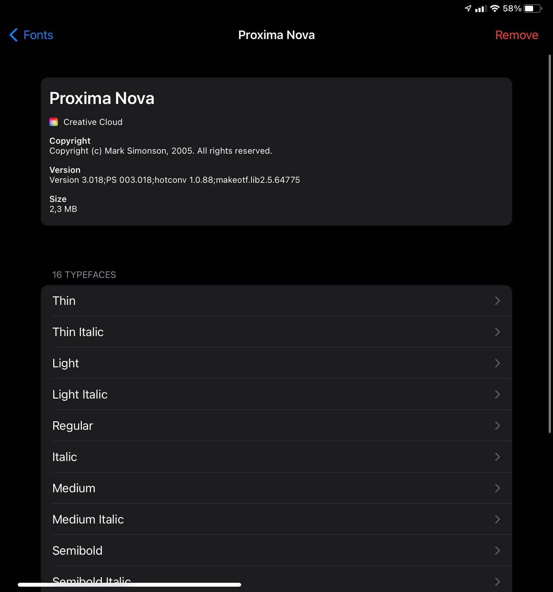Image resolution: width=553 pixels, height=592 pixels.
Task: Tap the Creative Cloud label
Action: 93,122
